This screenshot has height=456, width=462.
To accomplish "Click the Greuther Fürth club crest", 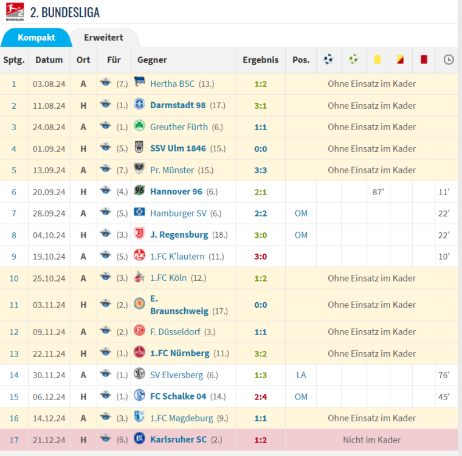I will pos(139,126).
